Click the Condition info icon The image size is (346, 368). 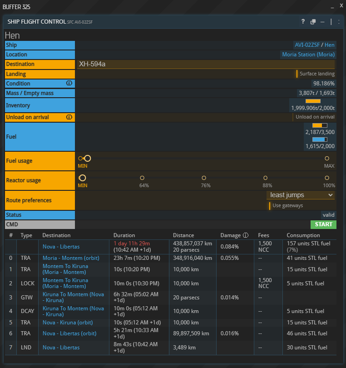[69, 84]
